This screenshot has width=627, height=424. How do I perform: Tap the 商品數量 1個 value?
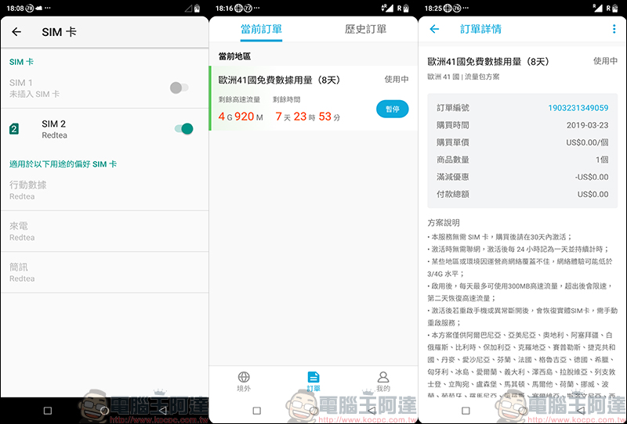tap(602, 160)
